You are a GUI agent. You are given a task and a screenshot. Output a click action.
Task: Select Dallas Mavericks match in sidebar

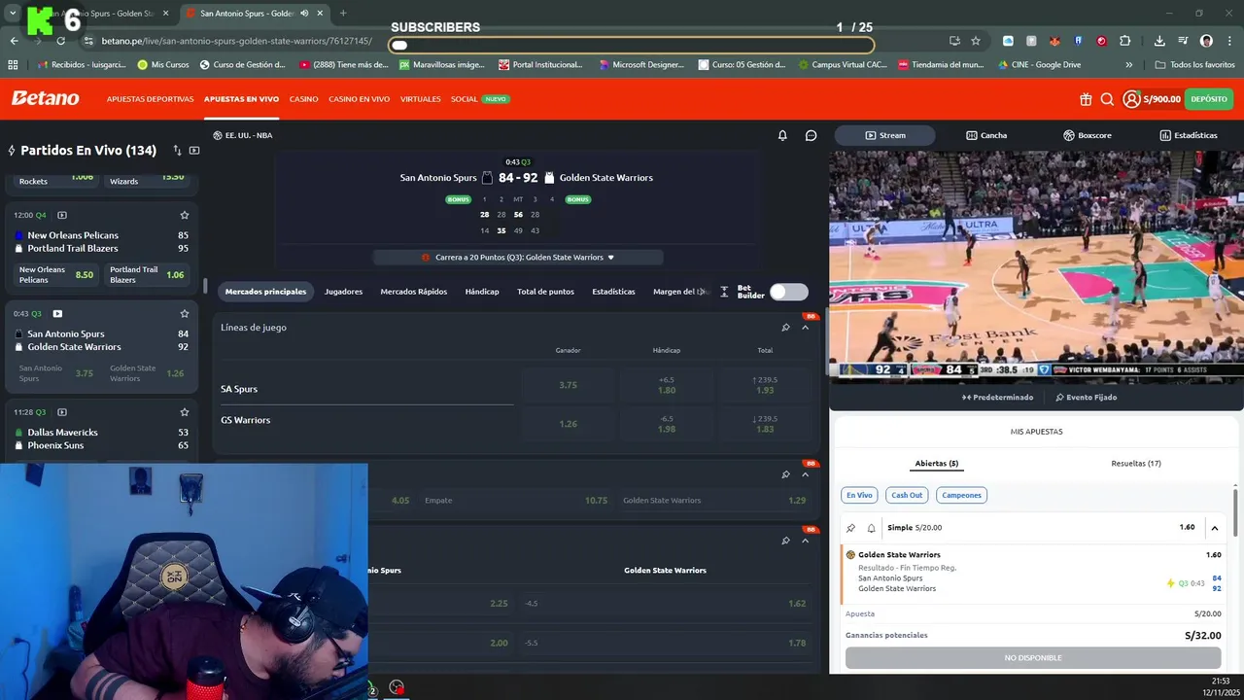pos(102,438)
